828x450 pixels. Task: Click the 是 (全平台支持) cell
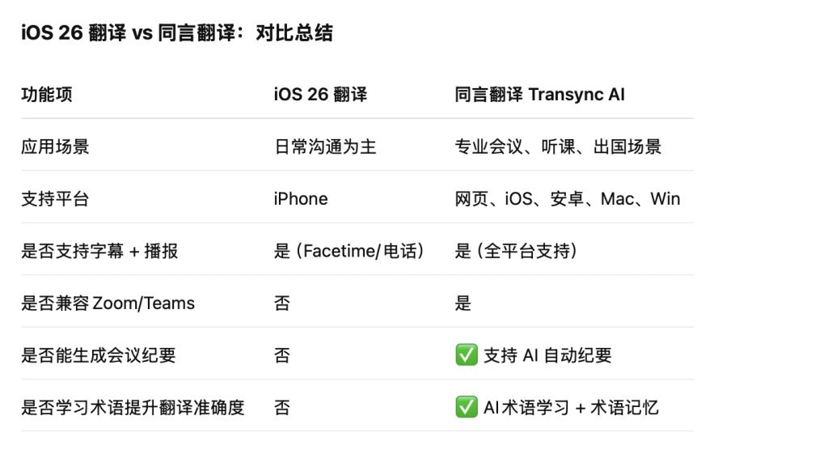pyautogui.click(x=516, y=251)
